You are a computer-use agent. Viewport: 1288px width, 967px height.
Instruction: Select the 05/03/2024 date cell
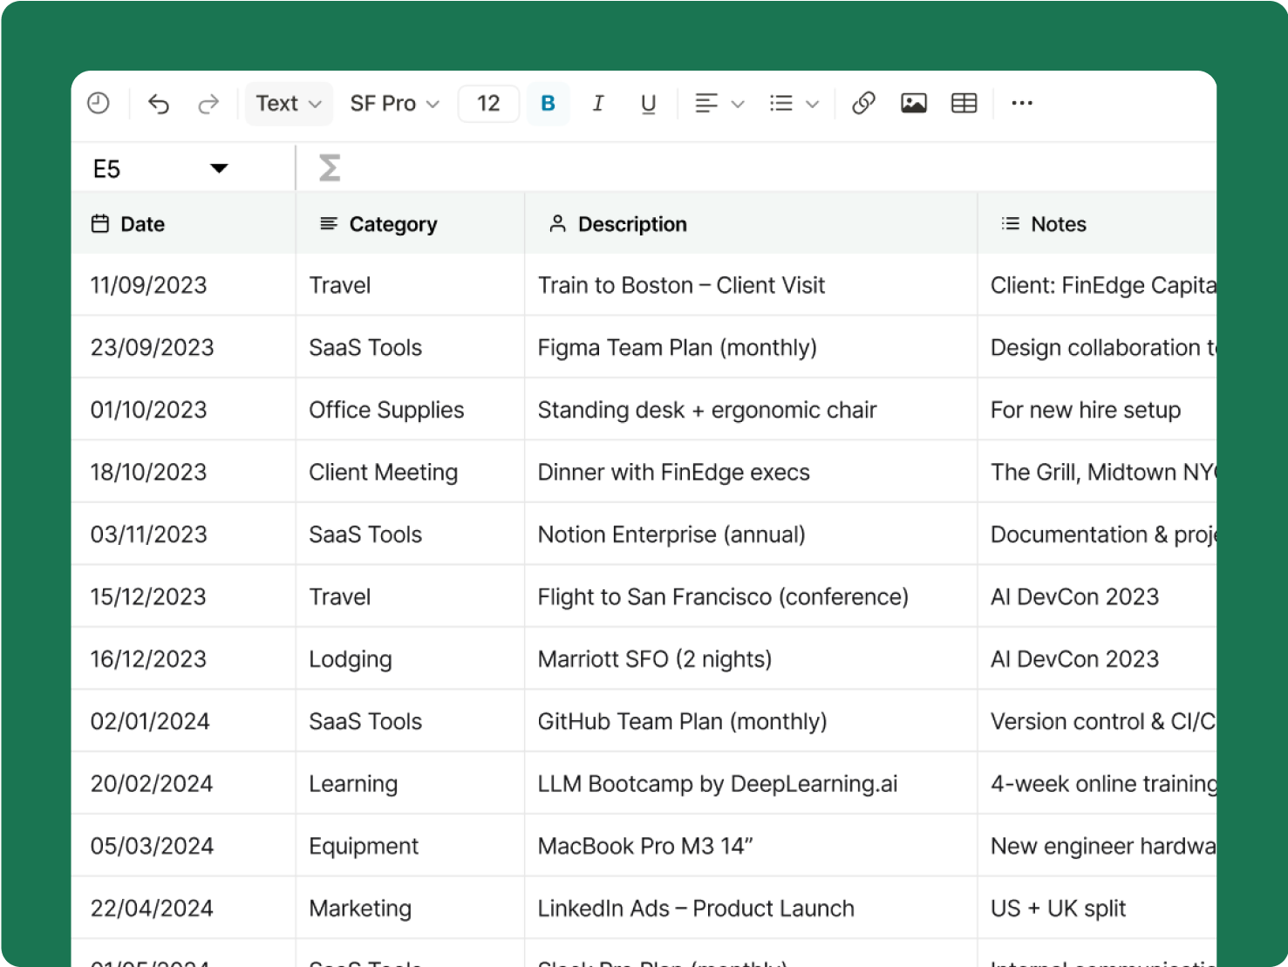(x=183, y=846)
